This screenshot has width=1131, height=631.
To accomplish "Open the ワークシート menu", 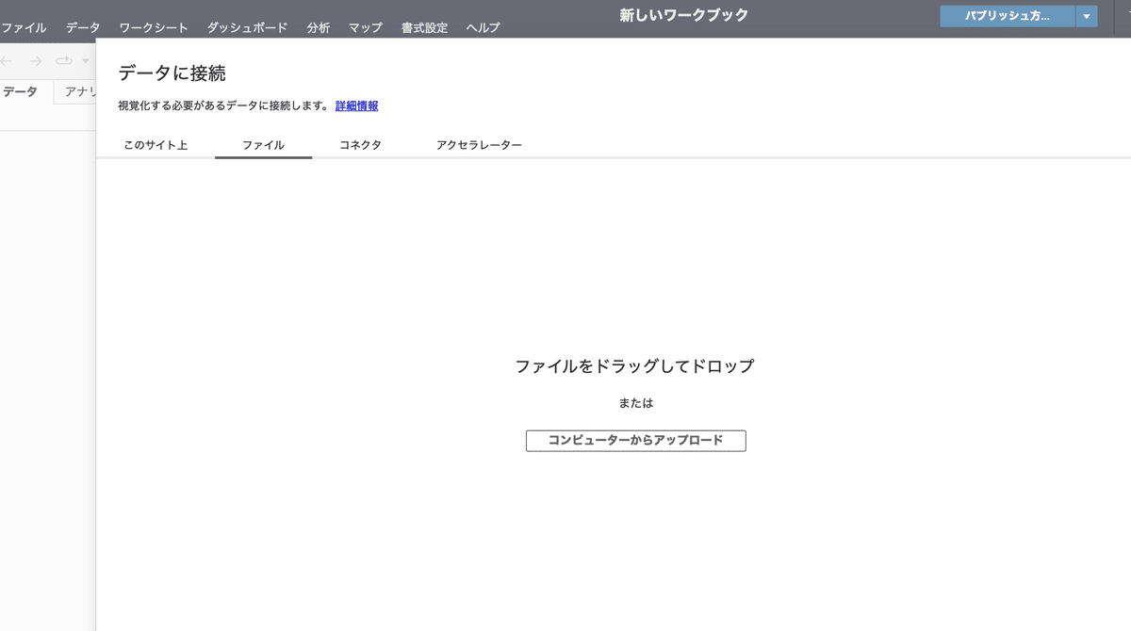I will tap(154, 28).
